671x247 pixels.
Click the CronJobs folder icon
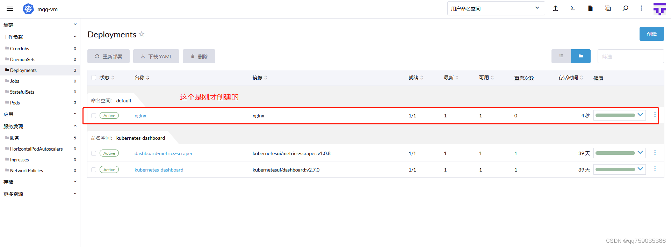point(7,48)
